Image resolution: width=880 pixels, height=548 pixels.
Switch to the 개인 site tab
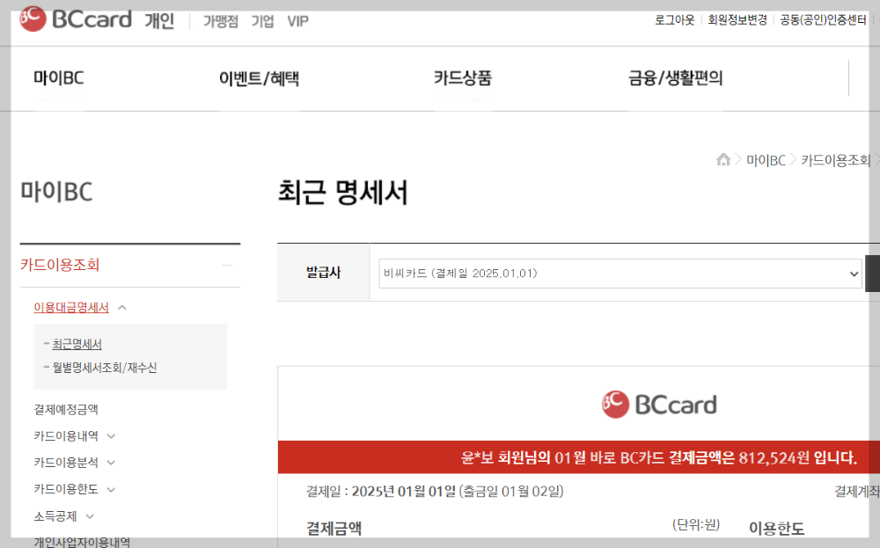[159, 21]
